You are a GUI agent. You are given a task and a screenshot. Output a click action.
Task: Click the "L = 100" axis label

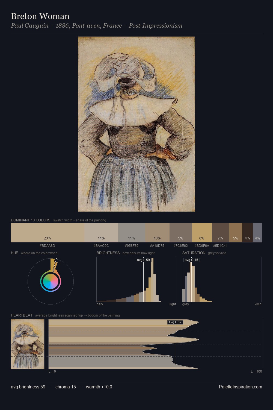256,371
